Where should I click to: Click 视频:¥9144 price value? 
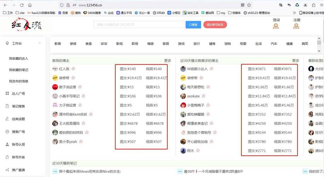click(x=283, y=132)
